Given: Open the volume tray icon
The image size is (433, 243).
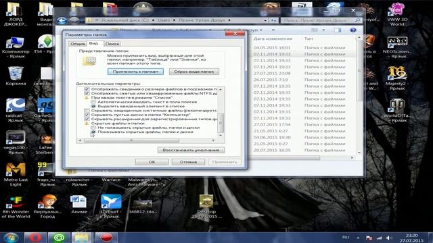Looking at the screenshot, I should (x=389, y=238).
